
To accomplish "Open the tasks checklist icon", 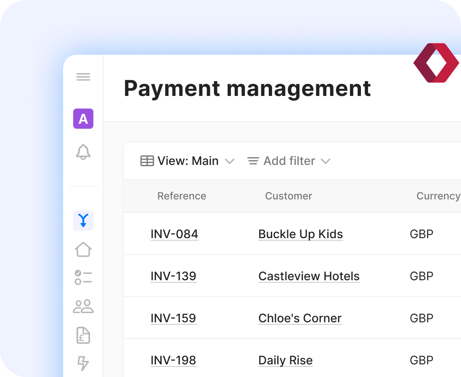I will pyautogui.click(x=83, y=278).
